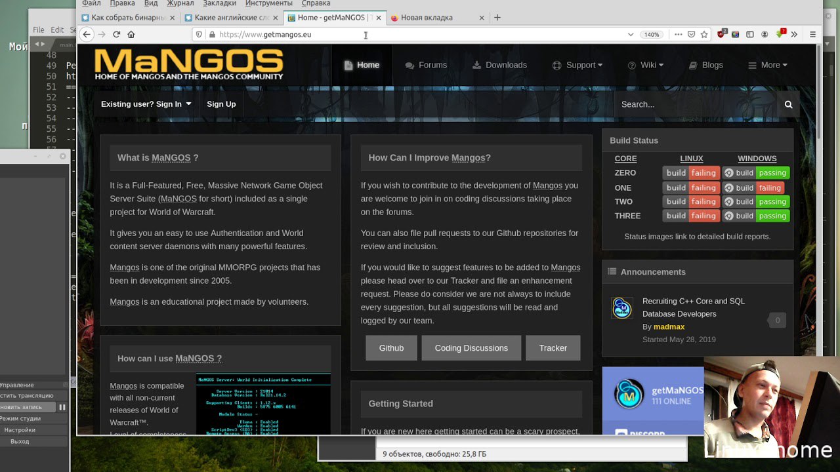Viewport: 840px width, 472px height.
Task: Show more toolbar items overflow chevron
Action: (x=794, y=34)
